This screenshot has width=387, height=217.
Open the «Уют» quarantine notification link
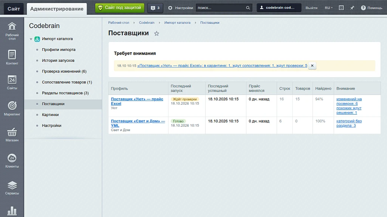pos(222,66)
